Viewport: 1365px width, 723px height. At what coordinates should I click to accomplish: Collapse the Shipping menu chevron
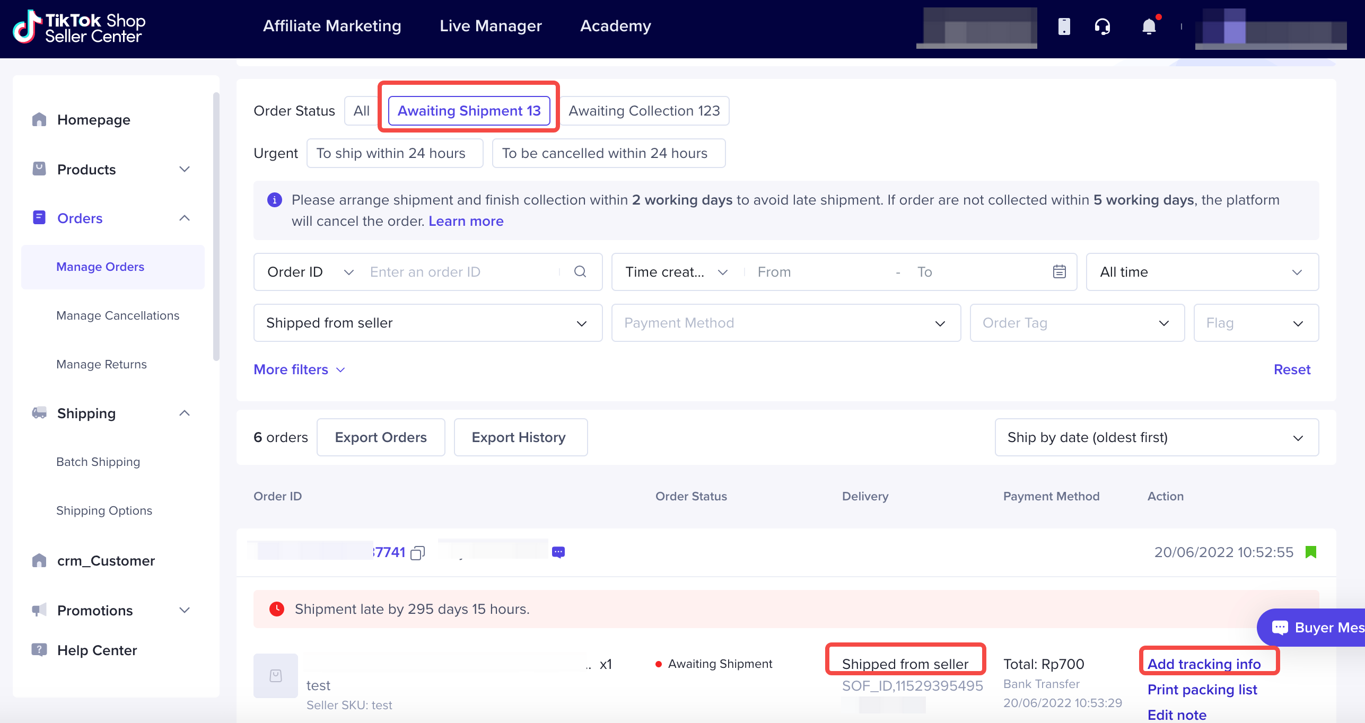click(x=185, y=413)
